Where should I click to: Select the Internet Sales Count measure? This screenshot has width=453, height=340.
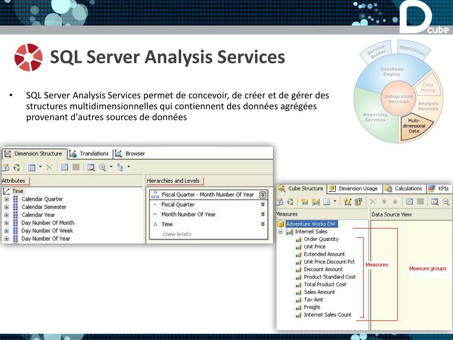tap(328, 315)
